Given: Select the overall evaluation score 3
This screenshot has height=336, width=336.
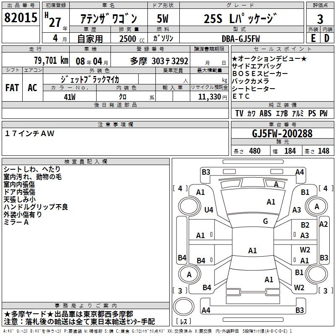Looking at the screenshot, I should (x=320, y=19).
